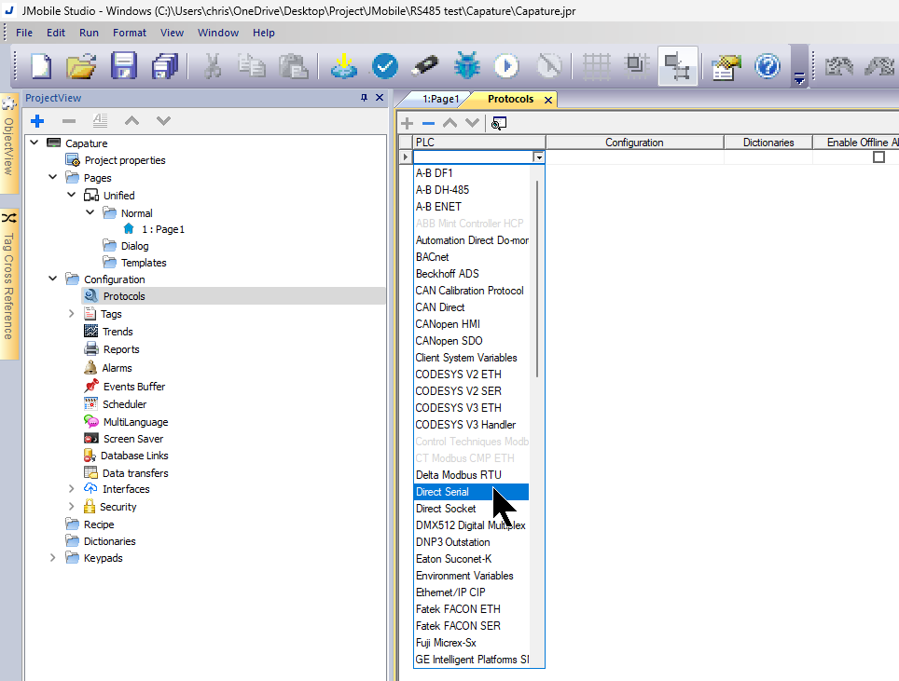This screenshot has height=681, width=899.
Task: Open the Format menu
Action: [x=130, y=33]
